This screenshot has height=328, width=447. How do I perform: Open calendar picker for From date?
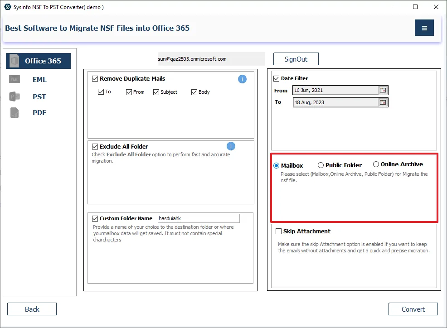click(x=383, y=90)
